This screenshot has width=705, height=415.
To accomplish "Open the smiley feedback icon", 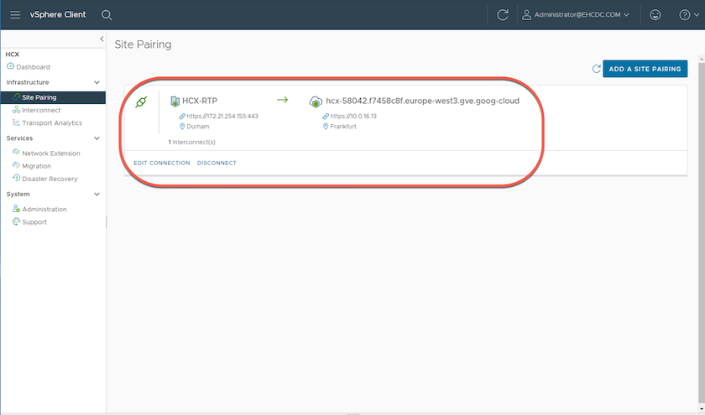I will [x=655, y=14].
